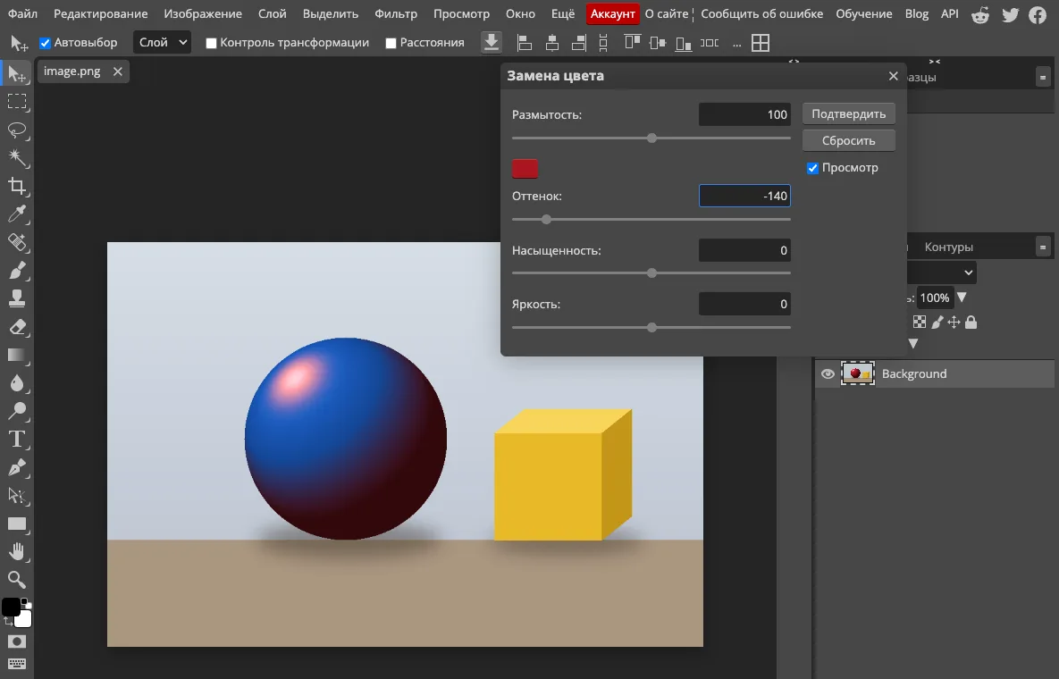Open the Файл menu
Screen dimensions: 1059x679
[x=23, y=14]
